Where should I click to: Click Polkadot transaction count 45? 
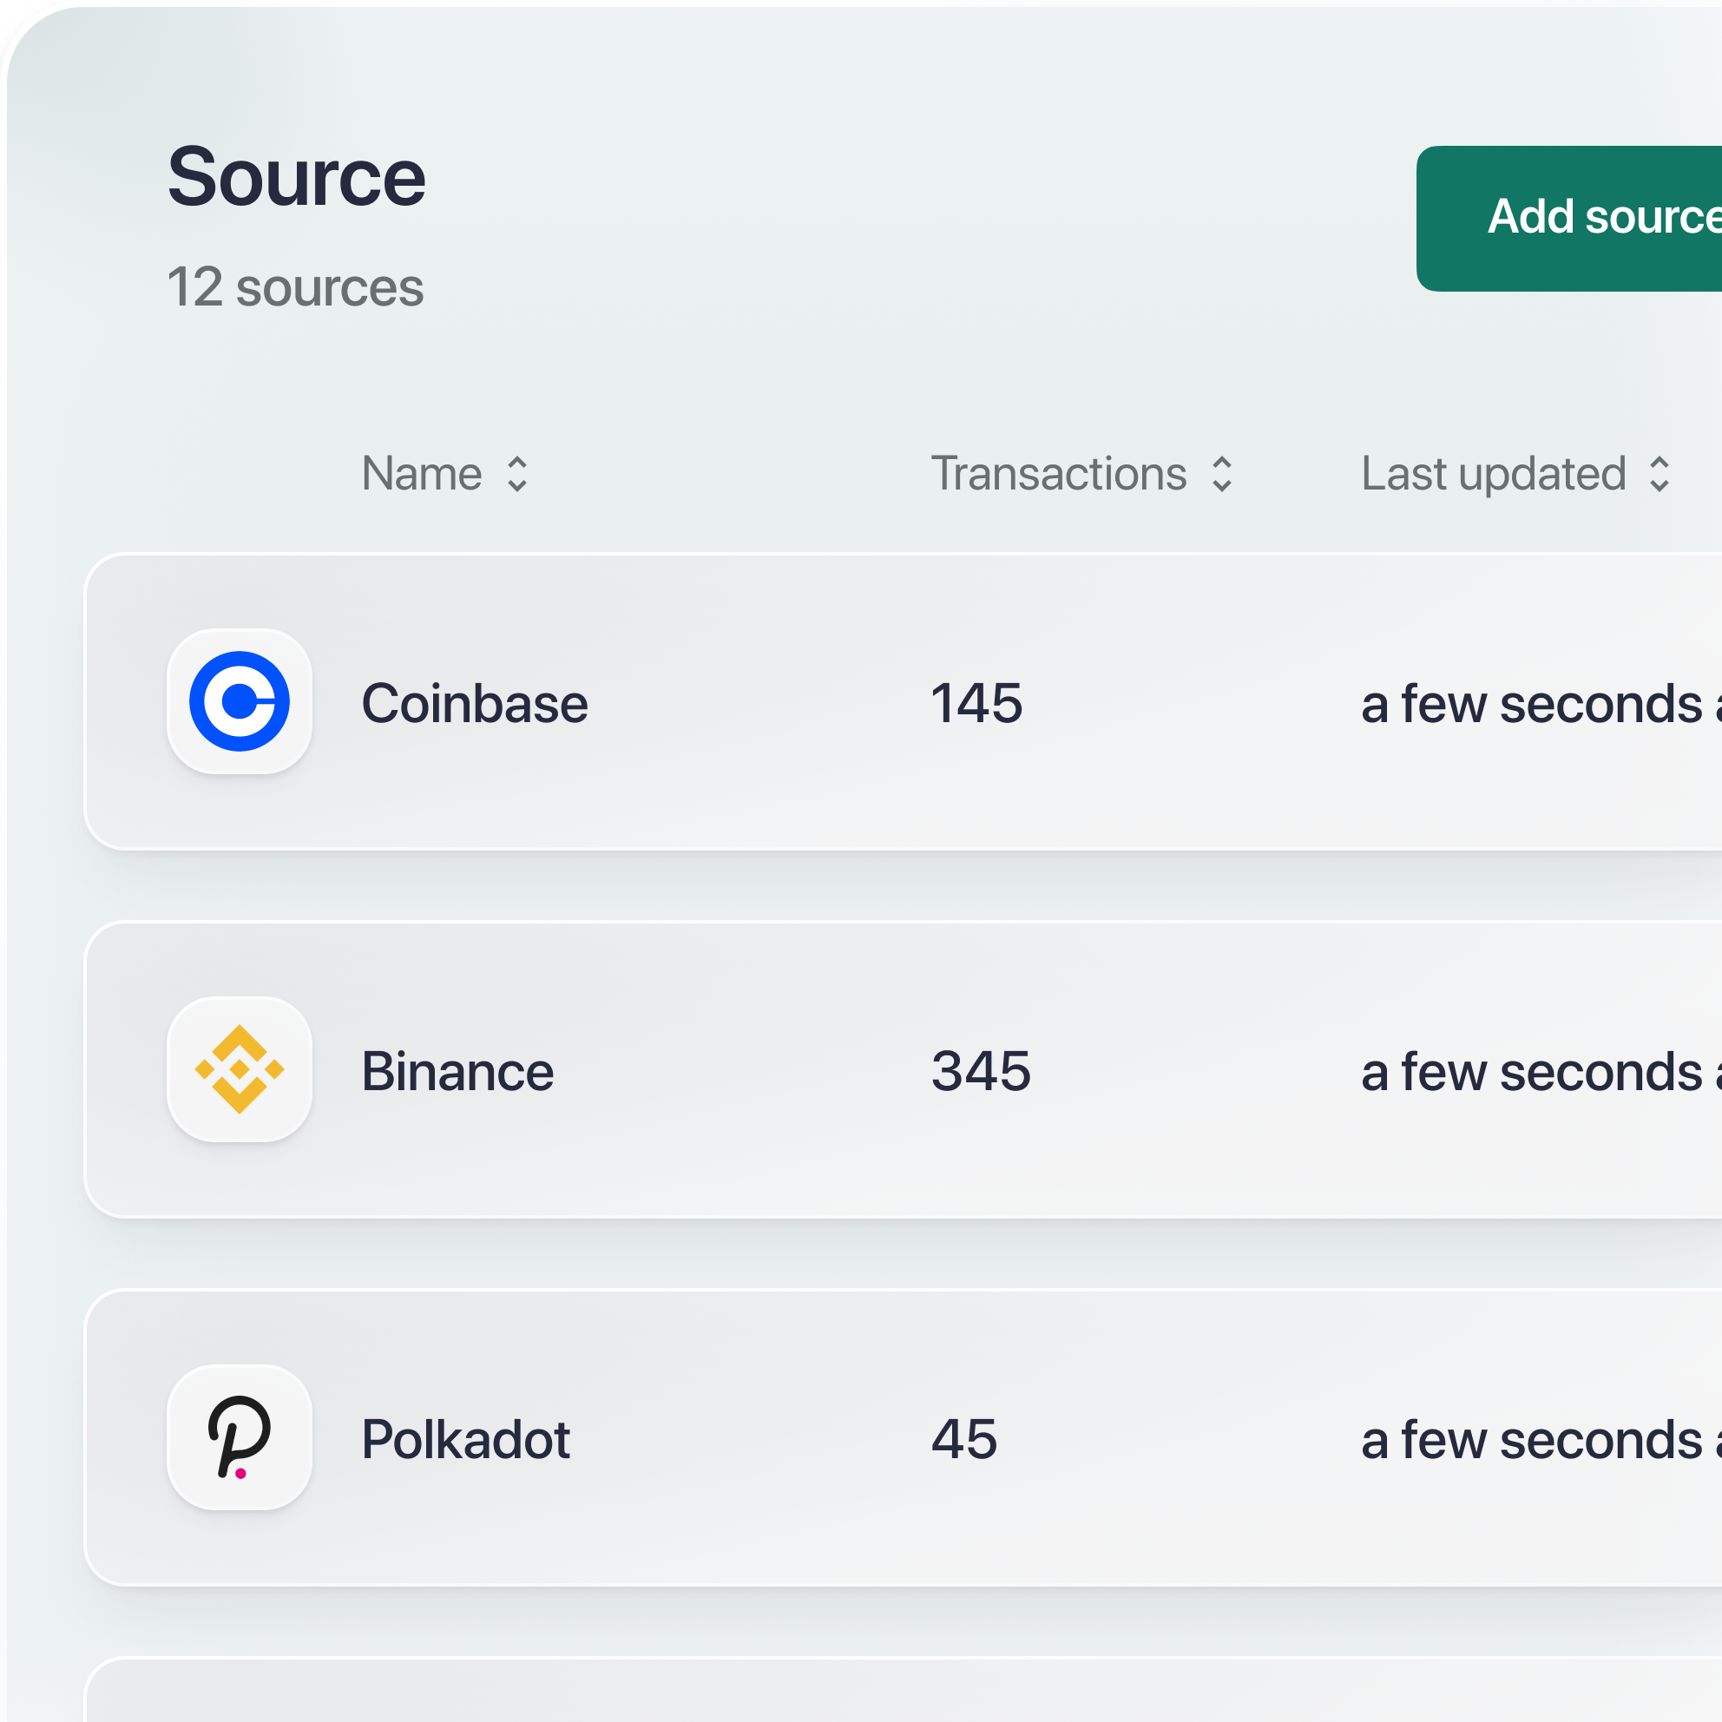[x=964, y=1439]
